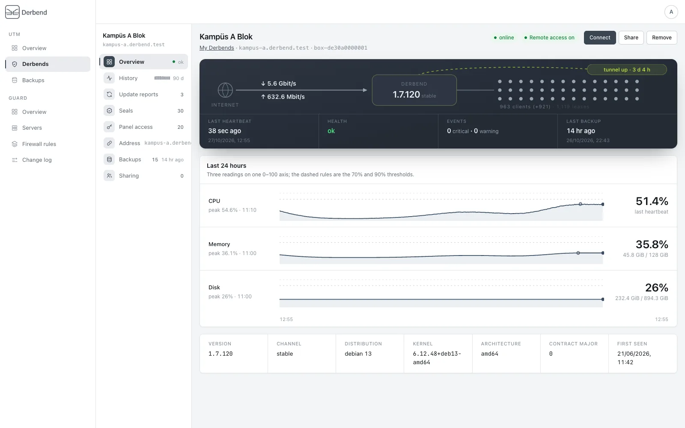Click the 38 sec ago heartbeat value
Screen dimensions: 685x428
coord(224,131)
